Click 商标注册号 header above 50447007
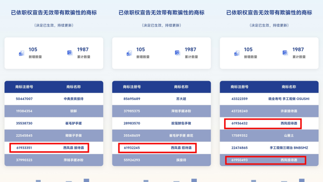This screenshot has width=323, height=182. click(x=24, y=87)
